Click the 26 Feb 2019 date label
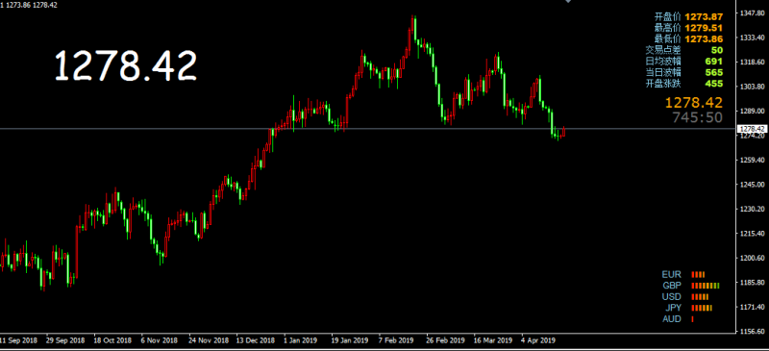Screen dimensions: 769x351 (445, 340)
